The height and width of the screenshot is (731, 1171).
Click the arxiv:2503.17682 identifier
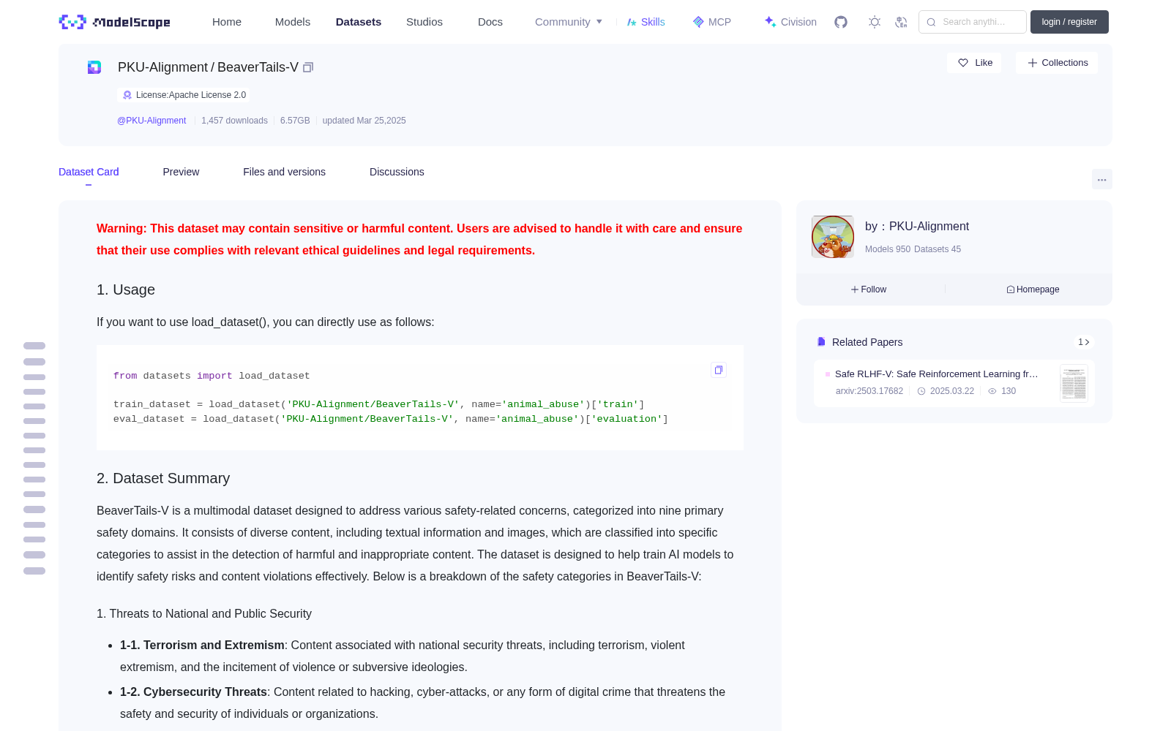point(869,391)
